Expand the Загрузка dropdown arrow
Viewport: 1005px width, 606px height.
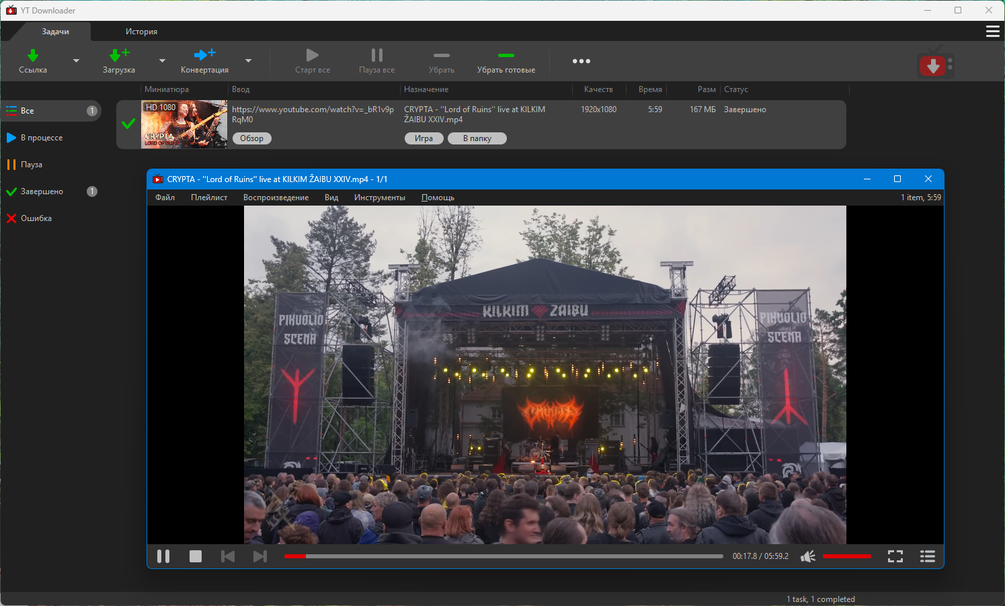pos(162,61)
